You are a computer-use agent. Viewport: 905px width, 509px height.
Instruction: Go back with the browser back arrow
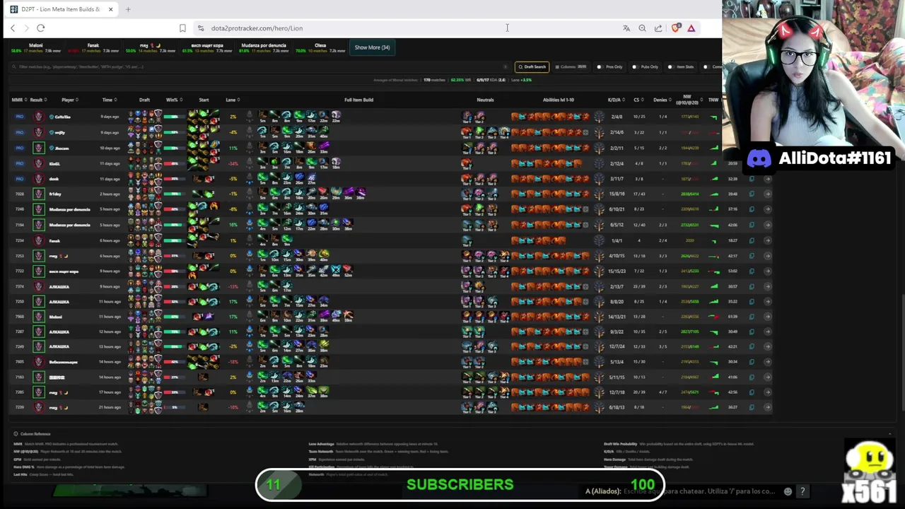coord(13,28)
